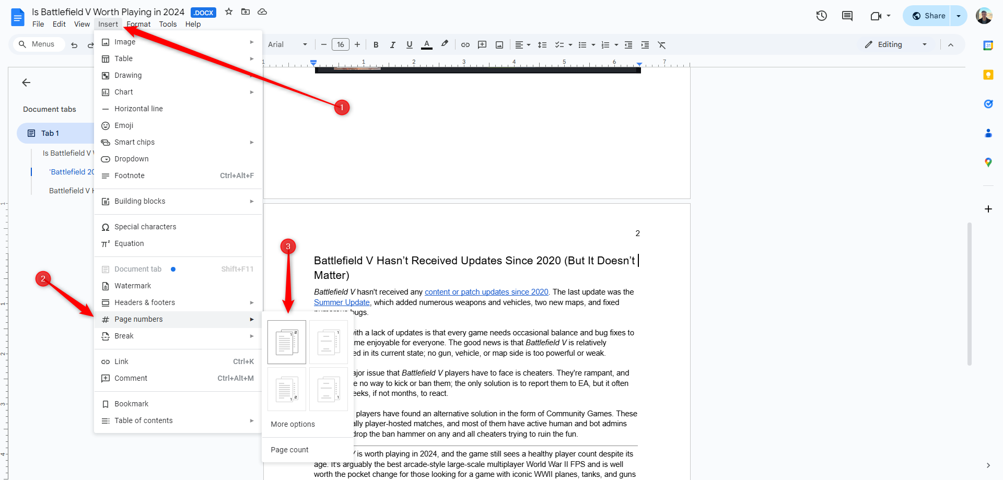
Task: Follow the content or patch updates link
Action: coord(486,292)
